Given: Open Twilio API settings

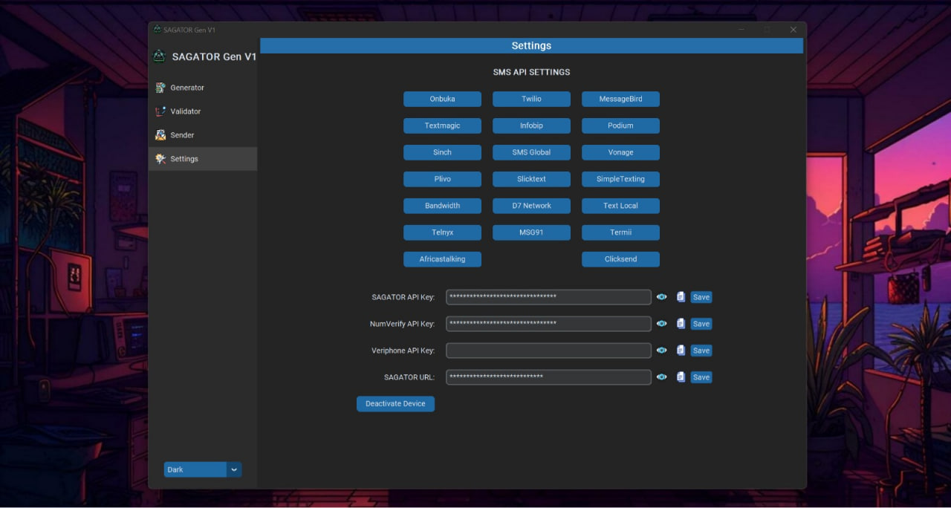Looking at the screenshot, I should coord(531,99).
